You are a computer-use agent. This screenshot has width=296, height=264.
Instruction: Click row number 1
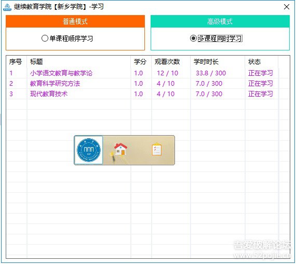[x=11, y=73]
